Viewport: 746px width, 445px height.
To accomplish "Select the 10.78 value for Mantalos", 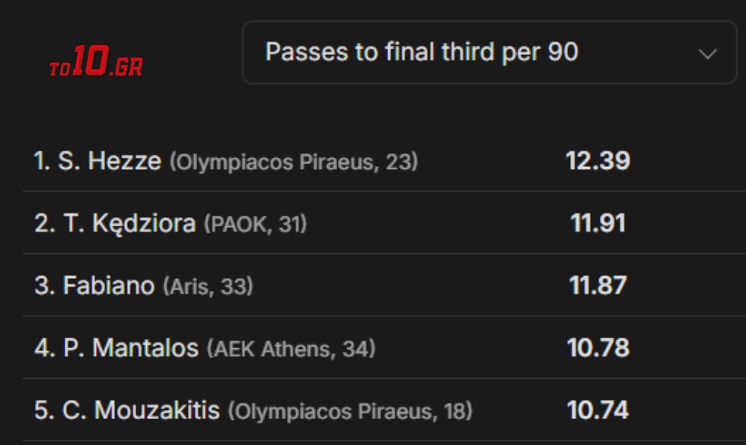I will [598, 349].
